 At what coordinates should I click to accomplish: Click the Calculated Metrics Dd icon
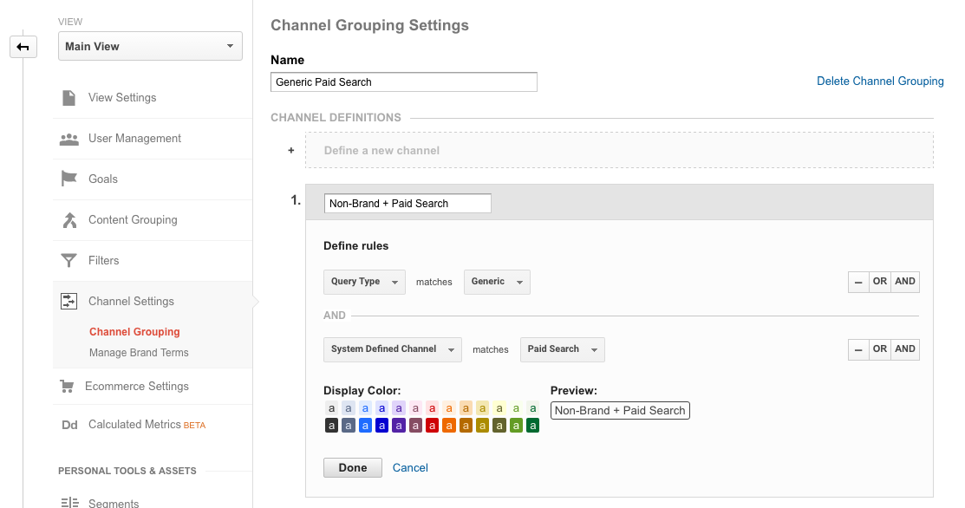(x=68, y=425)
